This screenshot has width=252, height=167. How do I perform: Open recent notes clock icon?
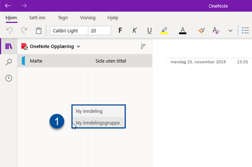(9, 78)
